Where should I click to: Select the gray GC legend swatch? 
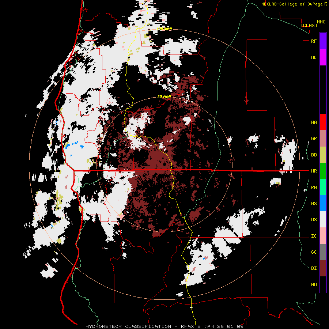coord(323,252)
